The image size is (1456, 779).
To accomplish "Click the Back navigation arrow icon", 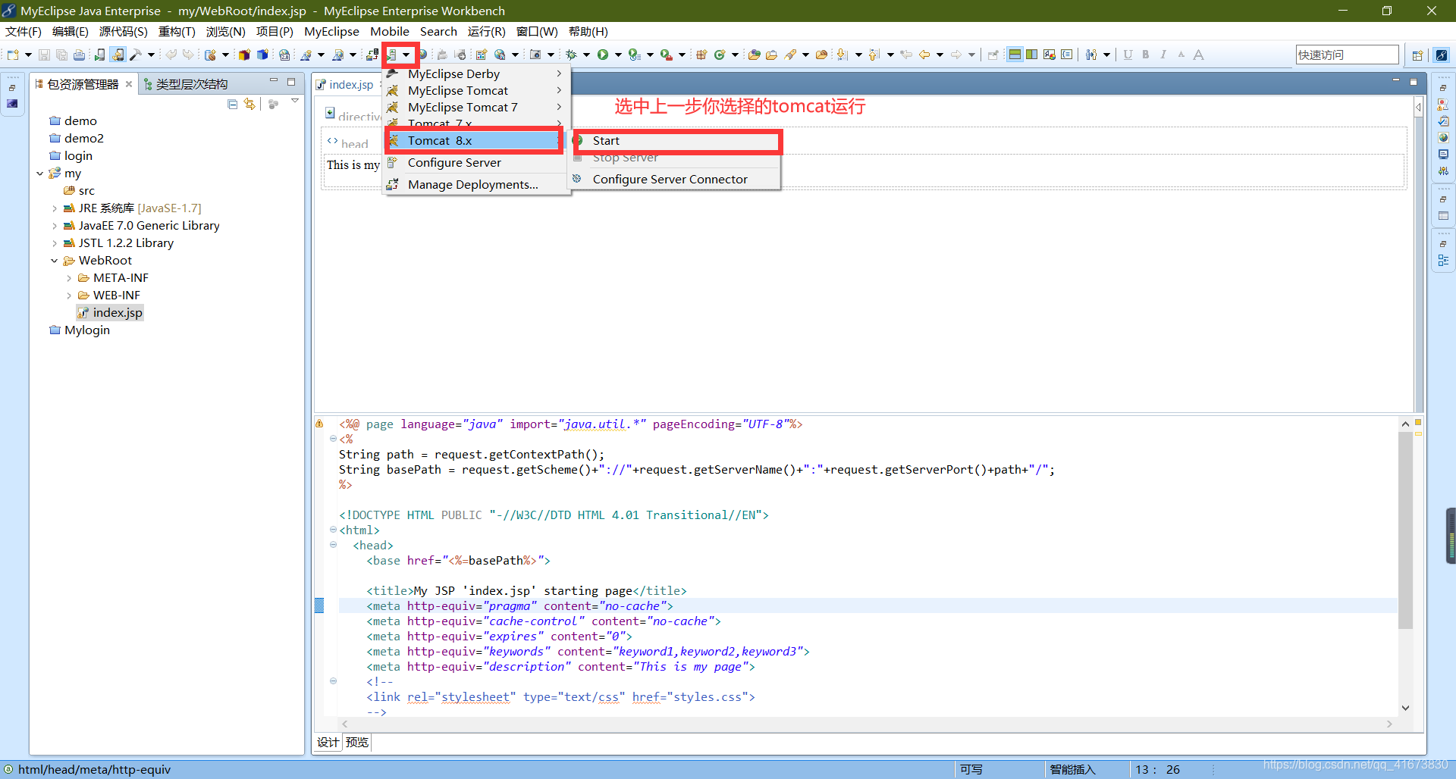I will 924,55.
